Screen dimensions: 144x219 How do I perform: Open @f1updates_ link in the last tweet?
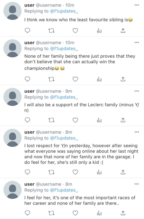(64, 190)
